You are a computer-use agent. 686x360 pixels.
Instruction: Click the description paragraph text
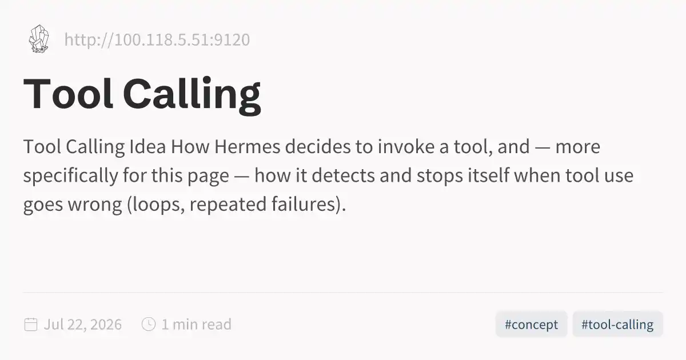[329, 175]
